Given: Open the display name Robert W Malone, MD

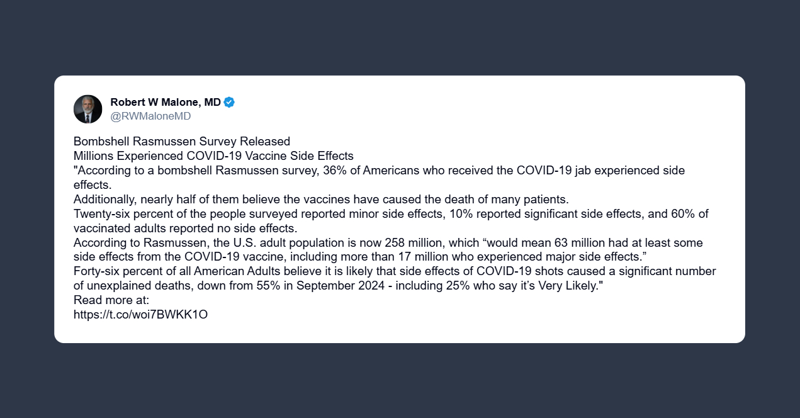Looking at the screenshot, I should 166,102.
